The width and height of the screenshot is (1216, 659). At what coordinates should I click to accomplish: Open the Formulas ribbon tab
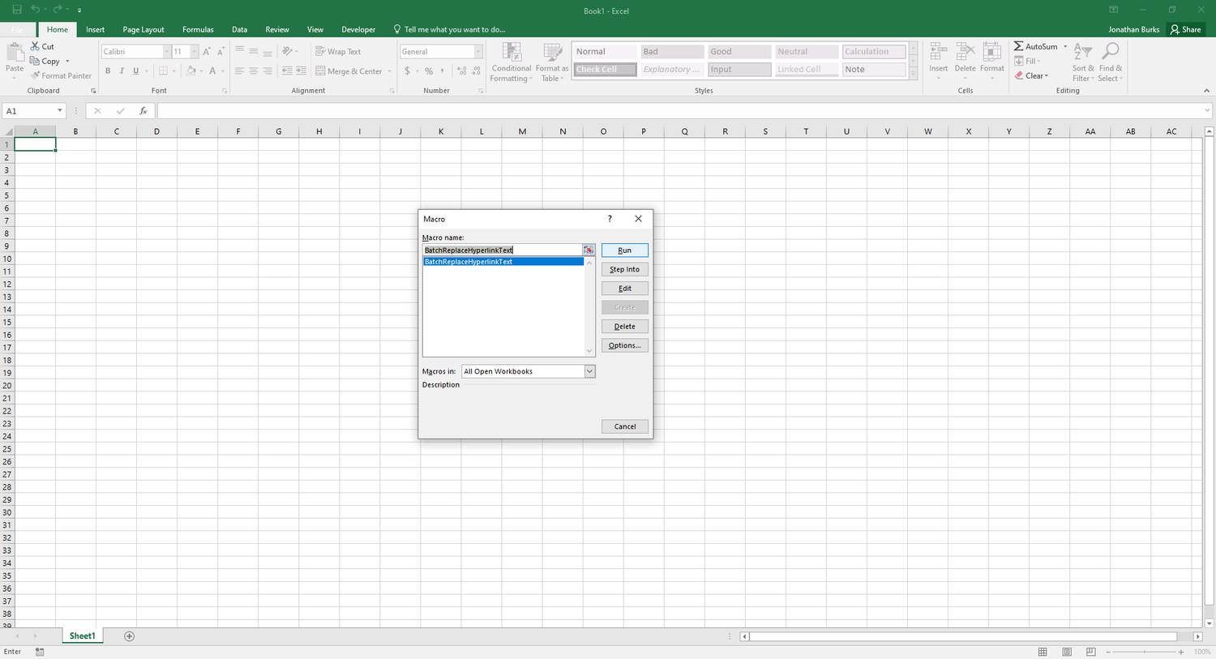point(198,29)
